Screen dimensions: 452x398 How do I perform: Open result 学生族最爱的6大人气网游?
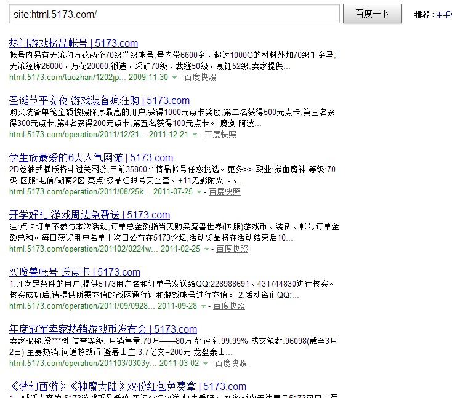[91, 158]
